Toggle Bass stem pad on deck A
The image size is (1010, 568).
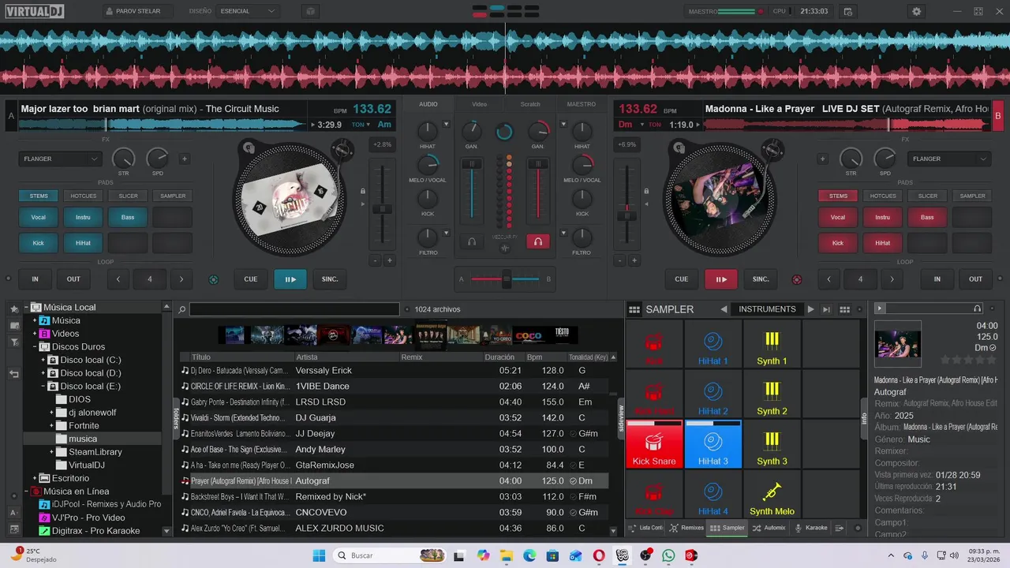(128, 217)
